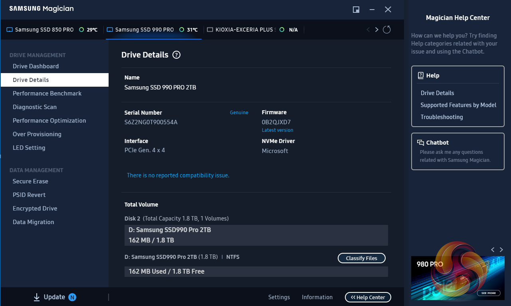The height and width of the screenshot is (306, 511).
Task: Go to Performance Optimization
Action: (49, 121)
